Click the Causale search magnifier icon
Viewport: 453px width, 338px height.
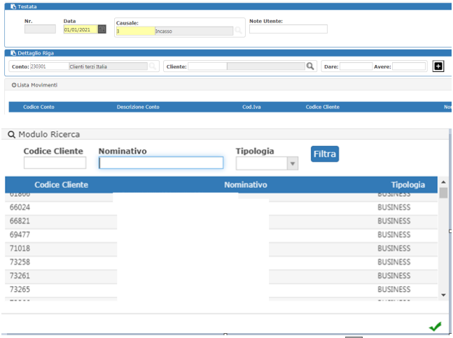point(238,30)
